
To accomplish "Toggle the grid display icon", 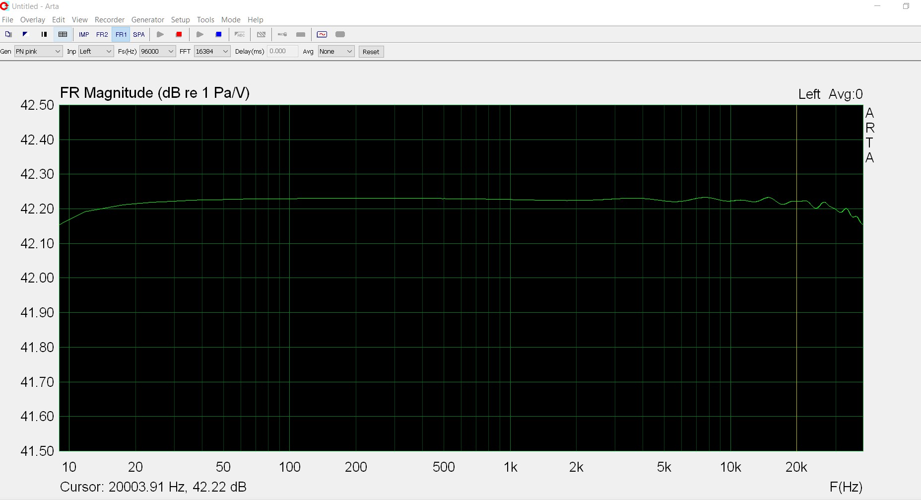I will tap(63, 34).
